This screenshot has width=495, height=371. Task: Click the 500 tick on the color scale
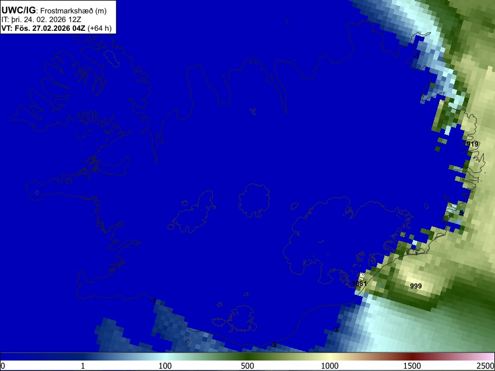point(248,366)
